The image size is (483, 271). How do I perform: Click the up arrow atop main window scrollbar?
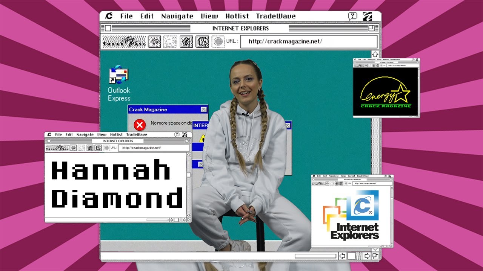tap(375, 54)
